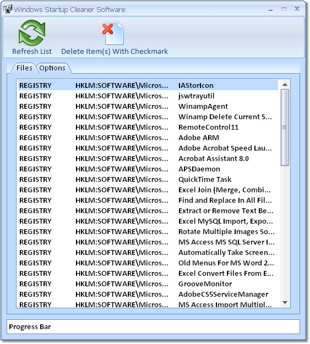The image size is (310, 344).
Task: Select the APSDaemon startup entry
Action: coord(148,169)
